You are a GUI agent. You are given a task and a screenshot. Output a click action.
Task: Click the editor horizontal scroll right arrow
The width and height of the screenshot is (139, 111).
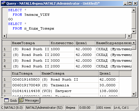129,36
